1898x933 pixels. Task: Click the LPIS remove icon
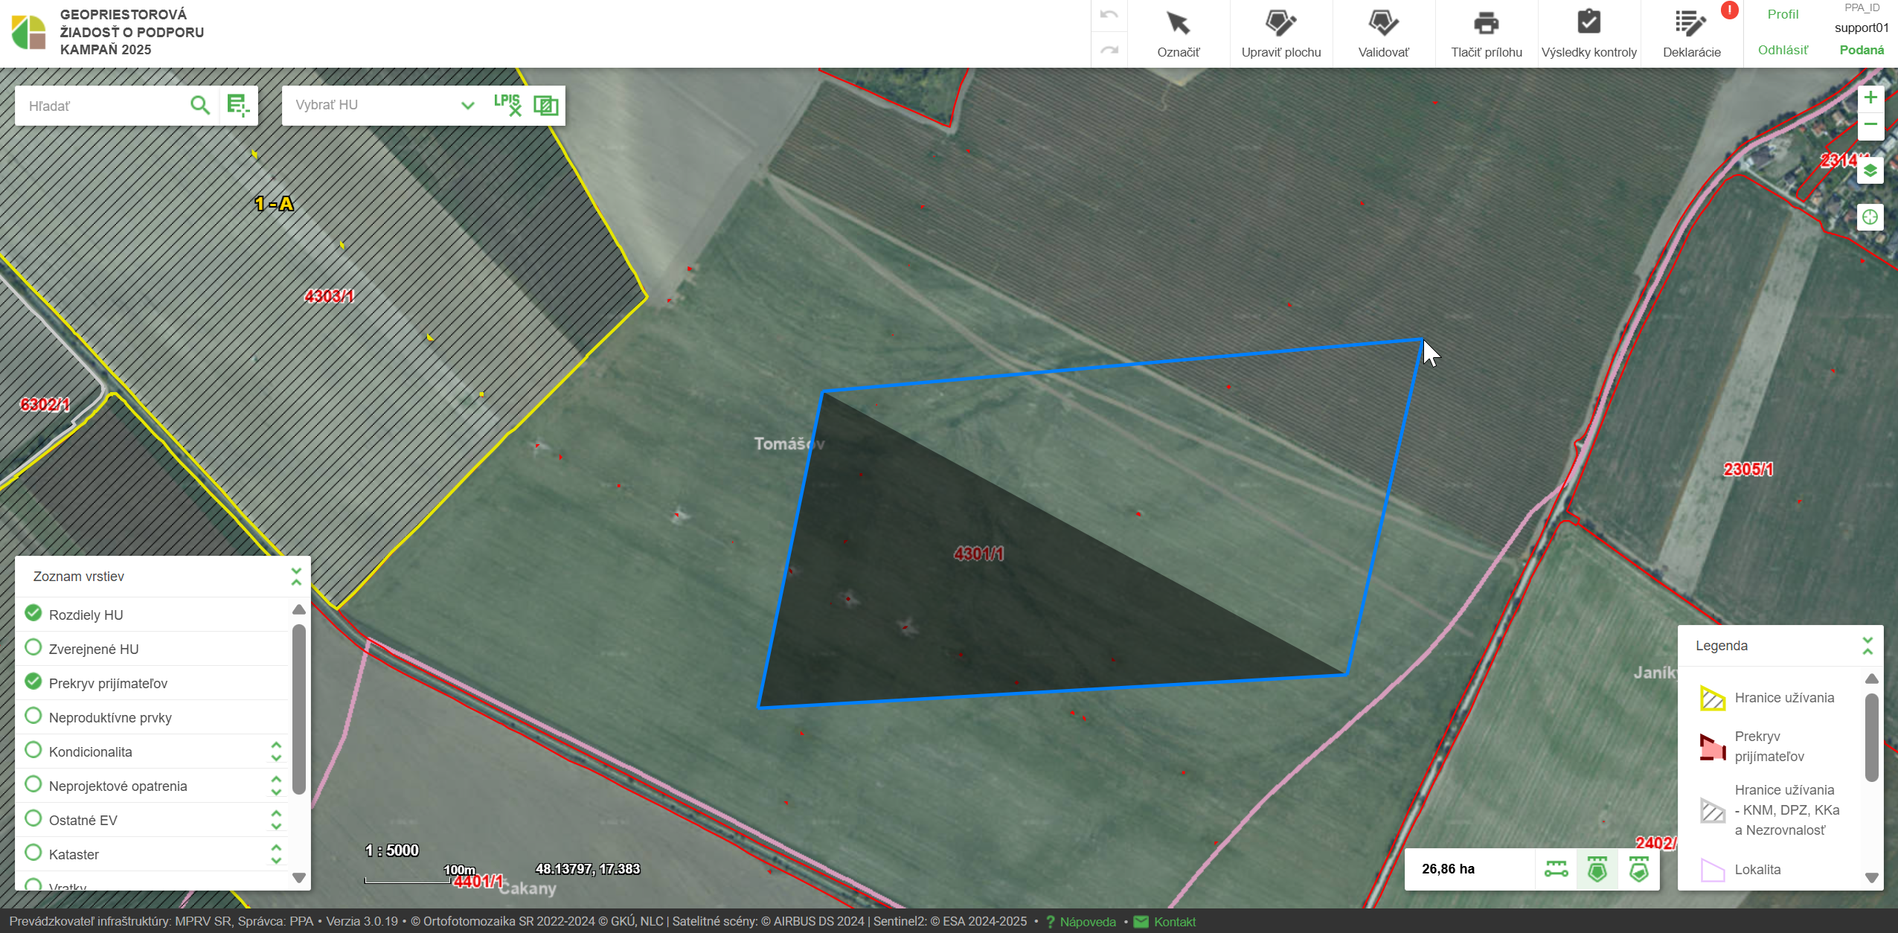click(507, 105)
